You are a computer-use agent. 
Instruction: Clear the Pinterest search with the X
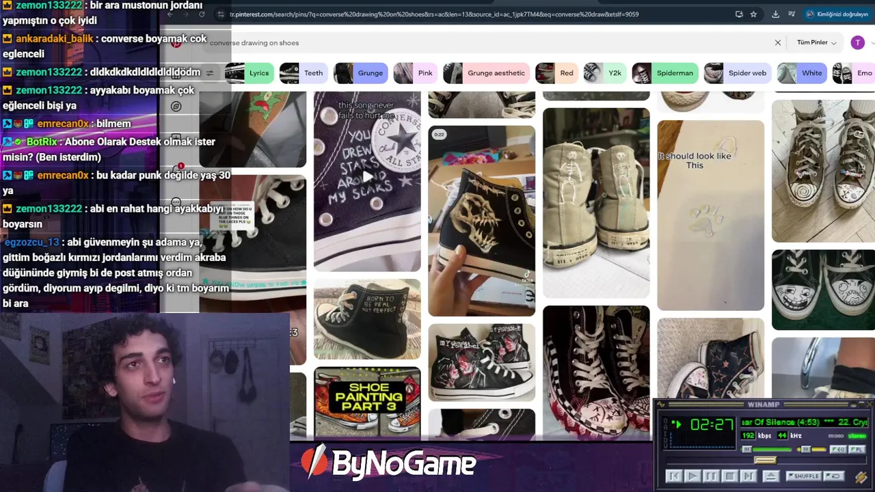[x=777, y=42]
